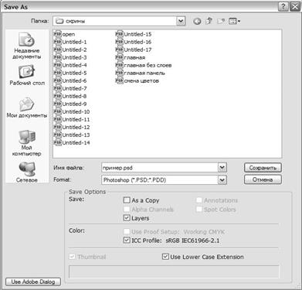Select the file icon of Untitled-1
302x290 pixels.
pyautogui.click(x=58, y=42)
